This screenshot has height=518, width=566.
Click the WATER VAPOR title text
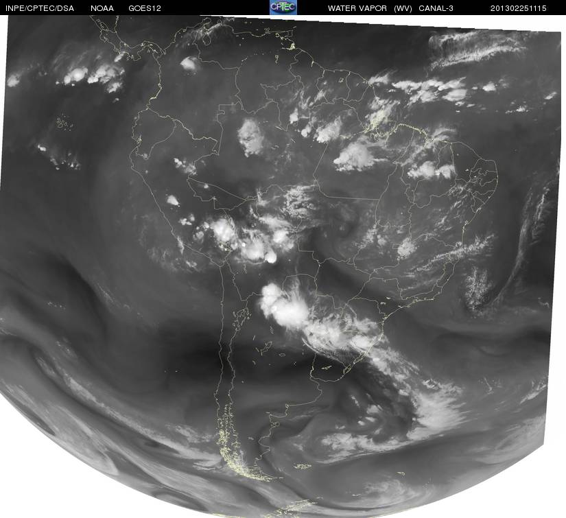point(357,8)
